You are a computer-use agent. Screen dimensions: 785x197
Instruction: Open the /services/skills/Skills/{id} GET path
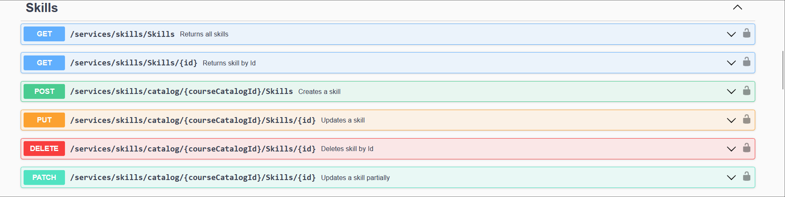tap(134, 63)
